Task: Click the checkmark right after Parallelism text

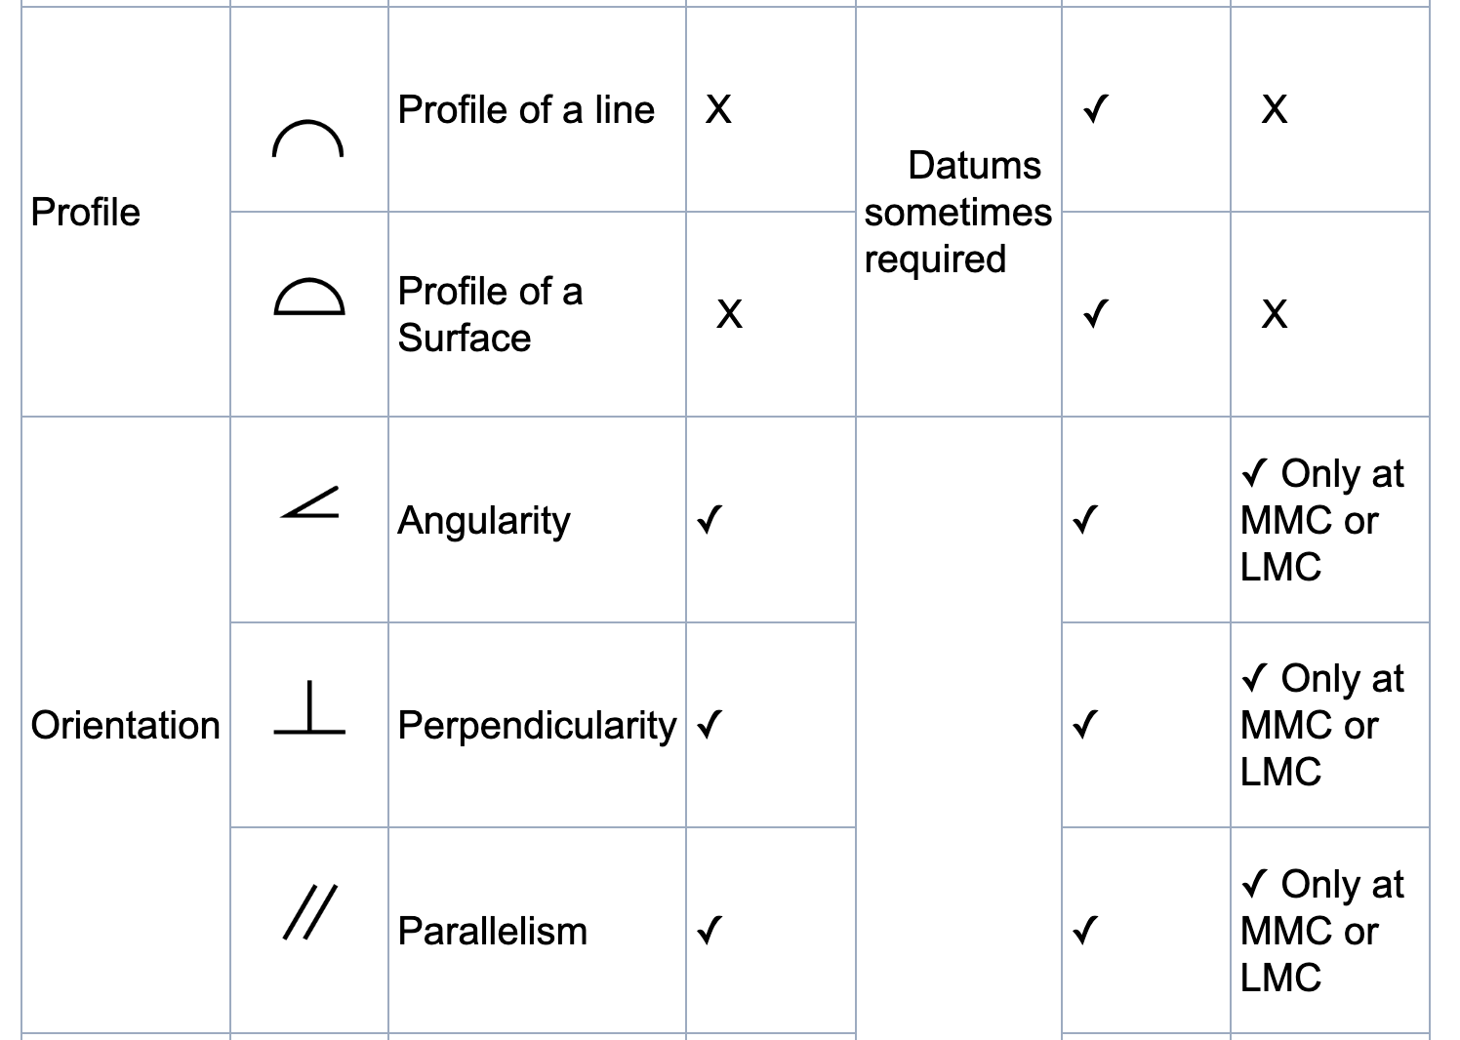Action: tap(710, 931)
